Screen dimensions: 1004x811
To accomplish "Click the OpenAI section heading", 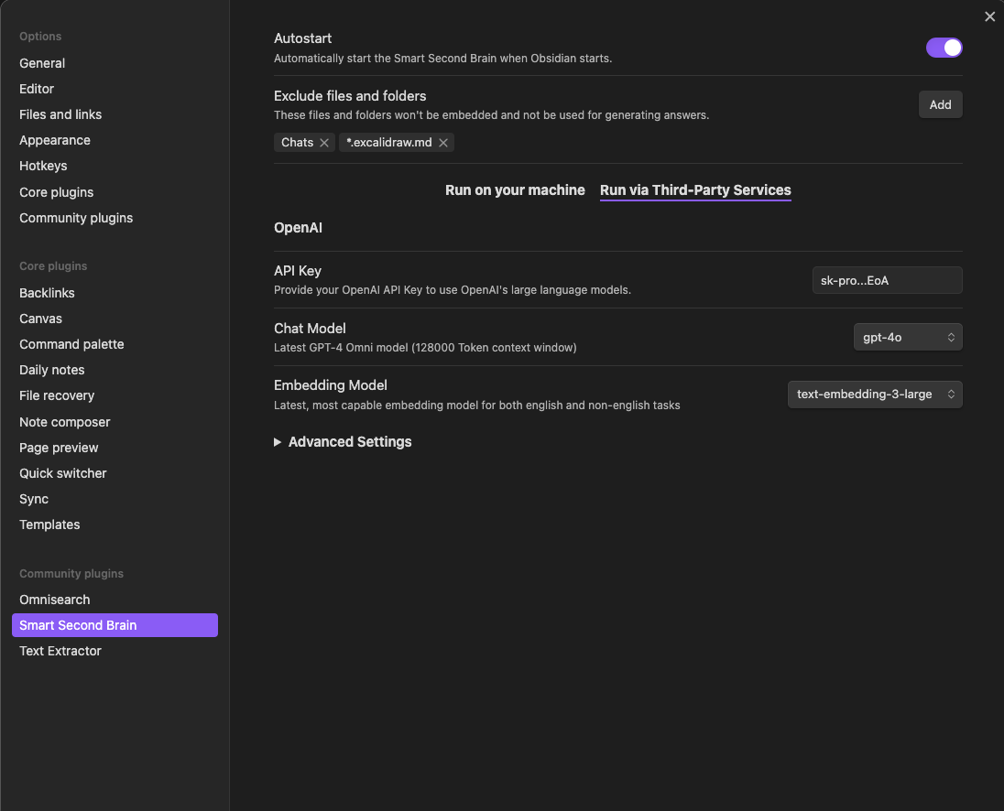I will coord(298,228).
